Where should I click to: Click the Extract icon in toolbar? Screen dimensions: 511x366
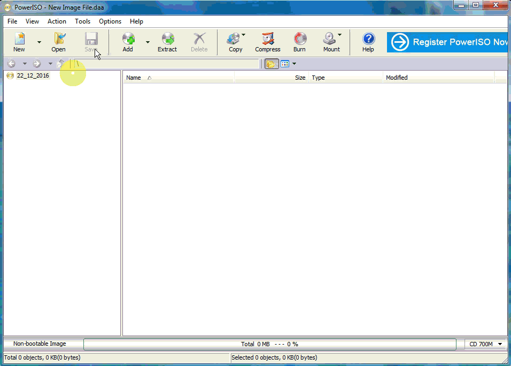click(167, 42)
